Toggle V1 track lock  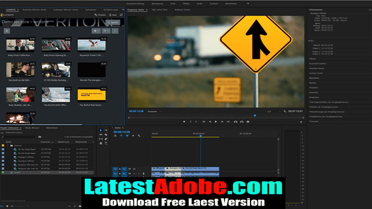tap(120, 169)
